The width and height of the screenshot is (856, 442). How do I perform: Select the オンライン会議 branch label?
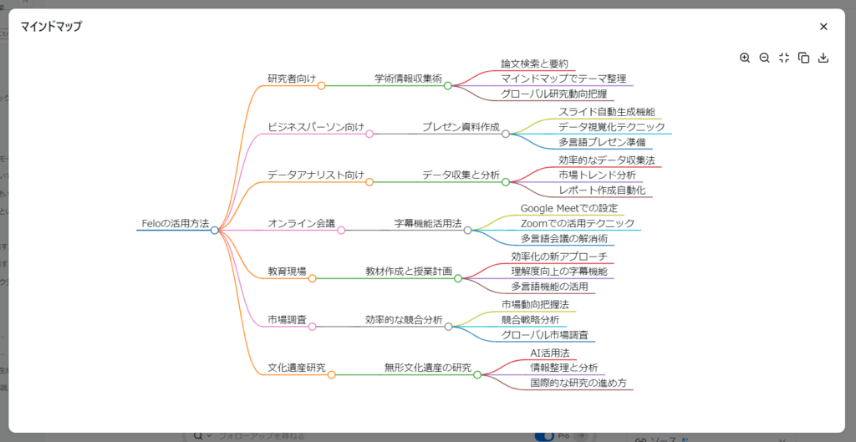[301, 223]
